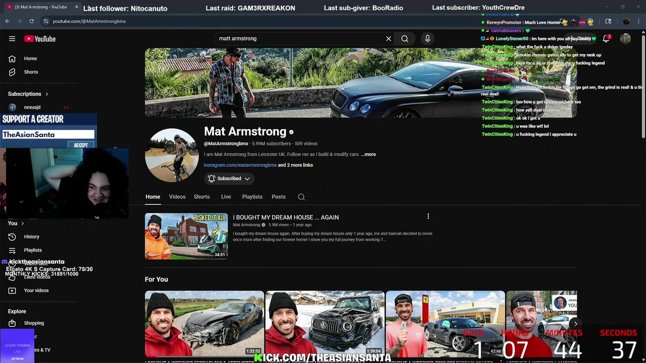Close the Mat Armstrong browser tab
This screenshot has height=363, width=646.
[x=77, y=7]
